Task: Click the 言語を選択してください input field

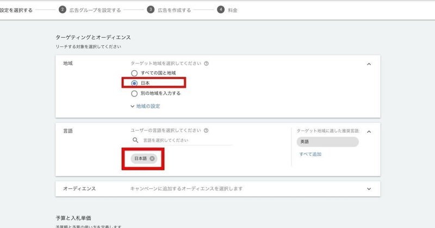Action: point(182,140)
